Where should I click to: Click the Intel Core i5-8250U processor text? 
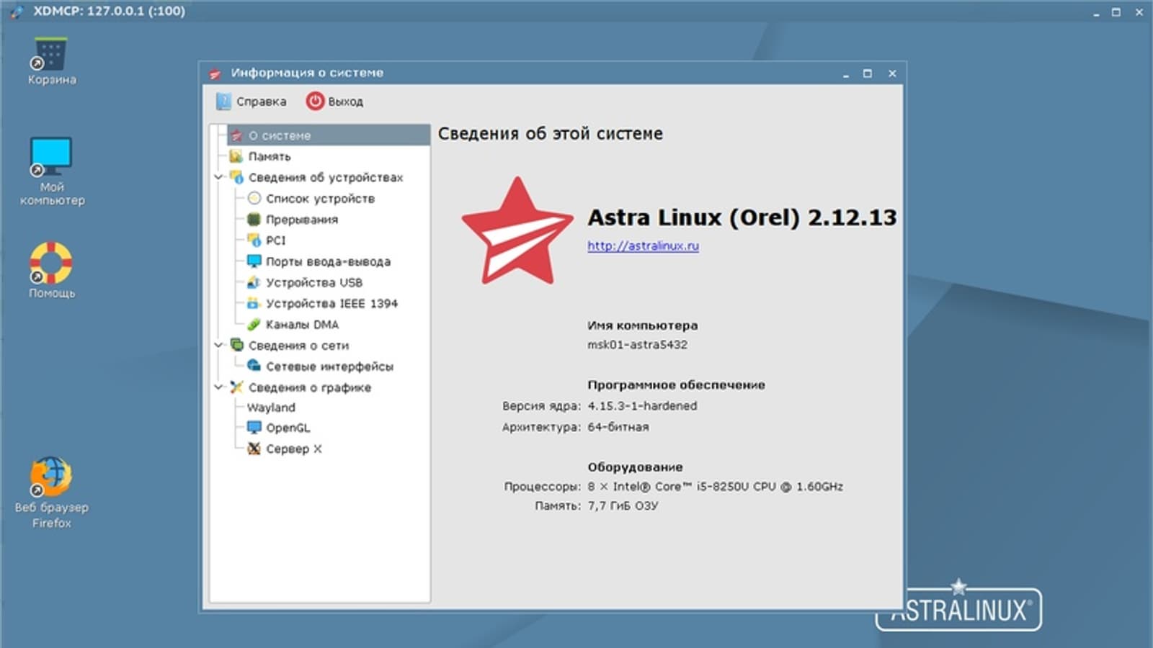(x=715, y=486)
